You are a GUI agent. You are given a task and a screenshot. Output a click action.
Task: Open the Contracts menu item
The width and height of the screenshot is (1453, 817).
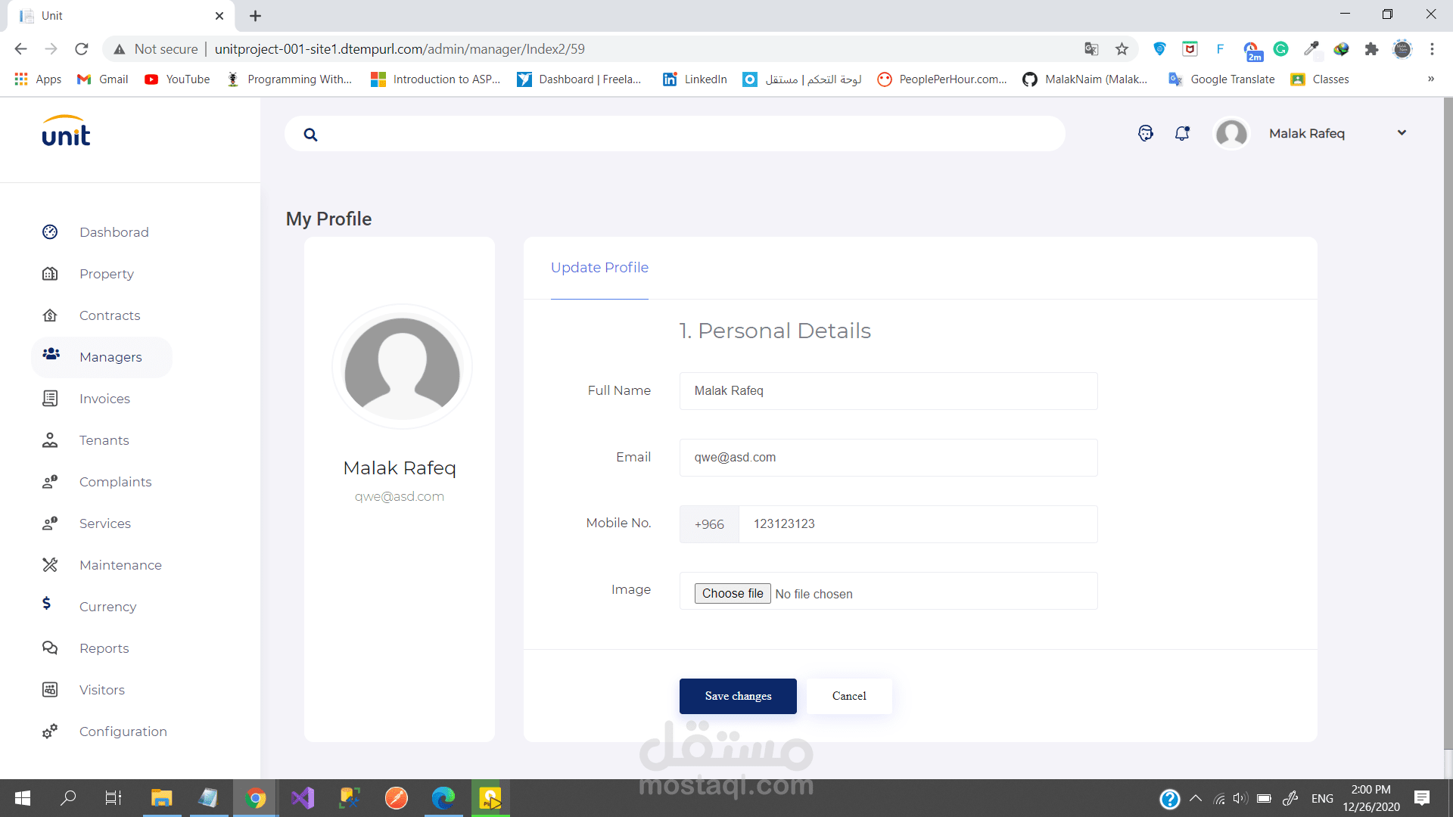pos(110,315)
